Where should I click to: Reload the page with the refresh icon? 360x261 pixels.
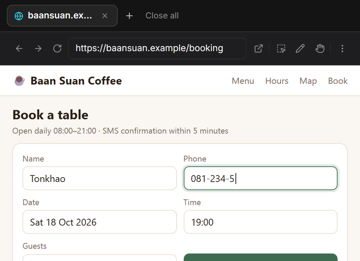tap(57, 49)
